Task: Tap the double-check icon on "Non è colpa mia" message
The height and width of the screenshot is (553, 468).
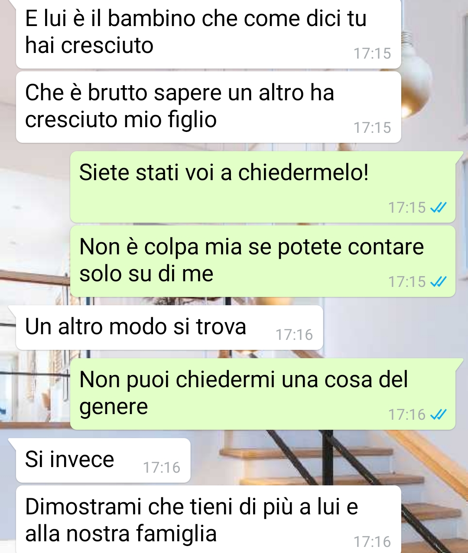Action: (x=438, y=282)
